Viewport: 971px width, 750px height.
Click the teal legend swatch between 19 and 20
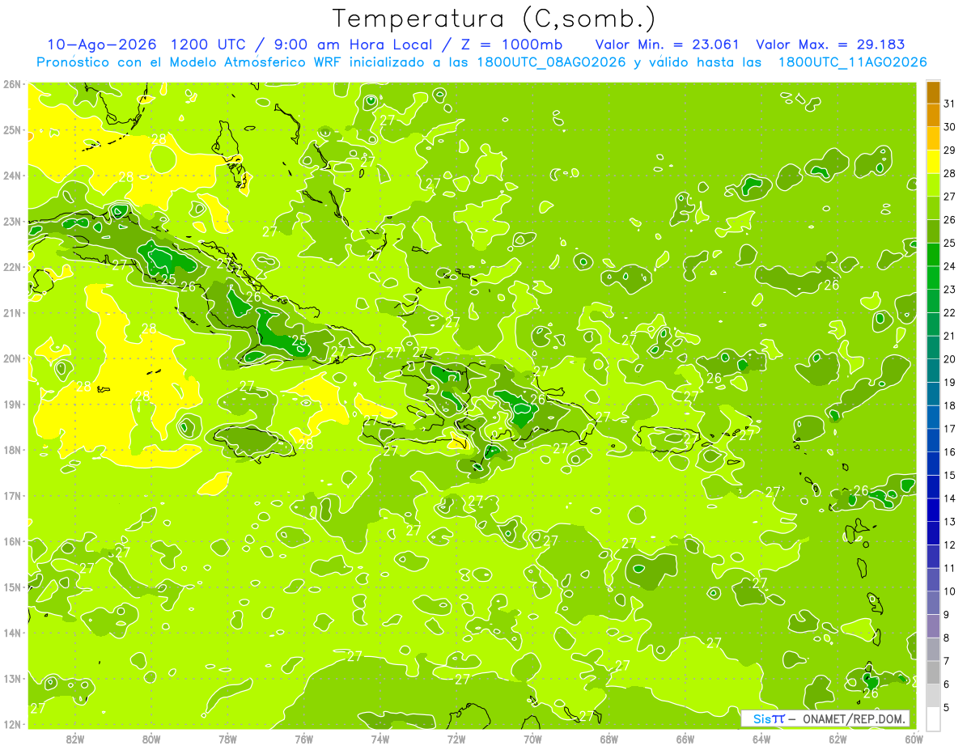pyautogui.click(x=933, y=371)
